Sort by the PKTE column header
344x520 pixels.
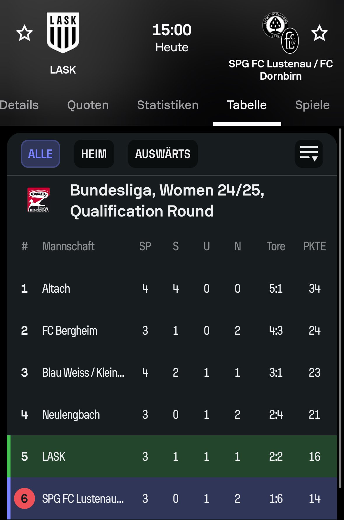coord(314,246)
